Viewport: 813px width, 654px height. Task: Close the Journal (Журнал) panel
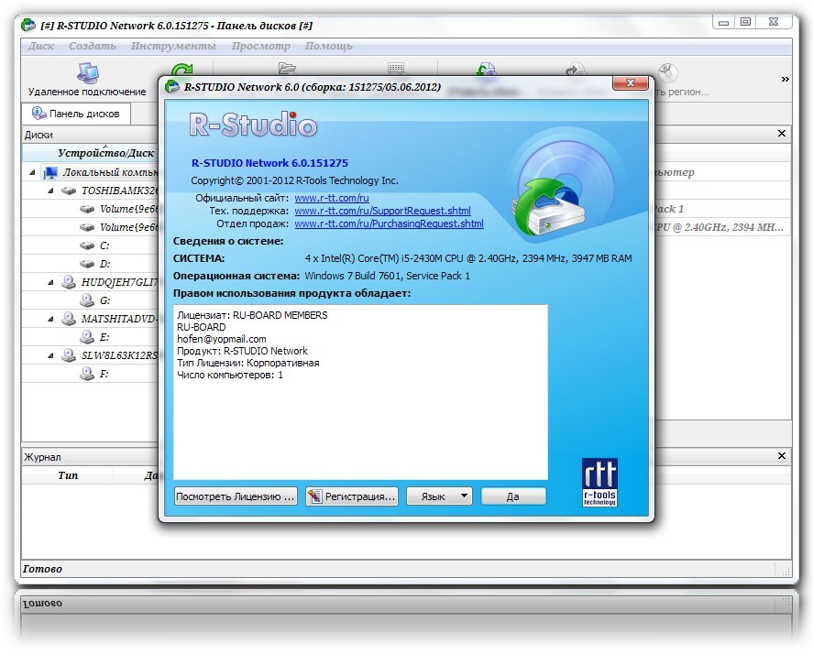pos(781,456)
